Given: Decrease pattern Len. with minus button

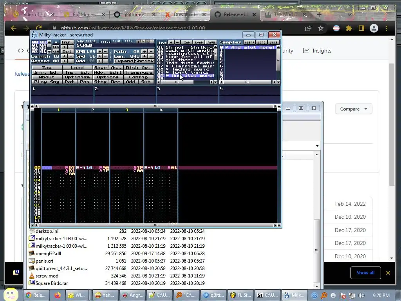Looking at the screenshot, I should 151,56.
